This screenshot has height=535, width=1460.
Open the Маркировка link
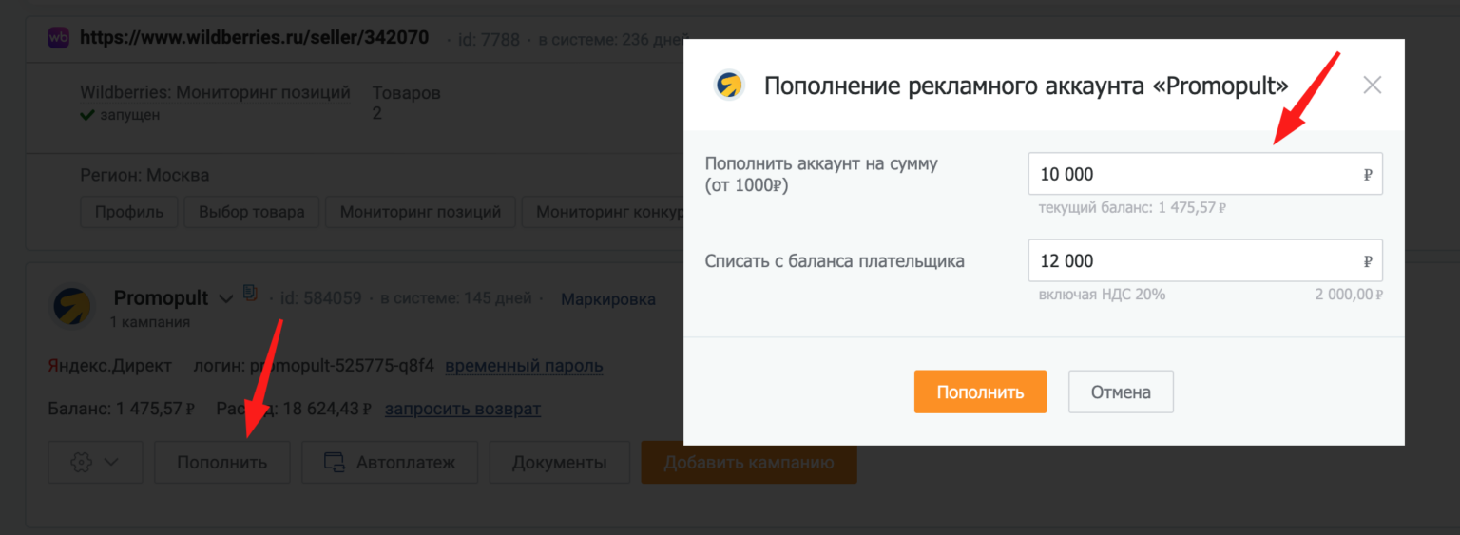pos(607,299)
